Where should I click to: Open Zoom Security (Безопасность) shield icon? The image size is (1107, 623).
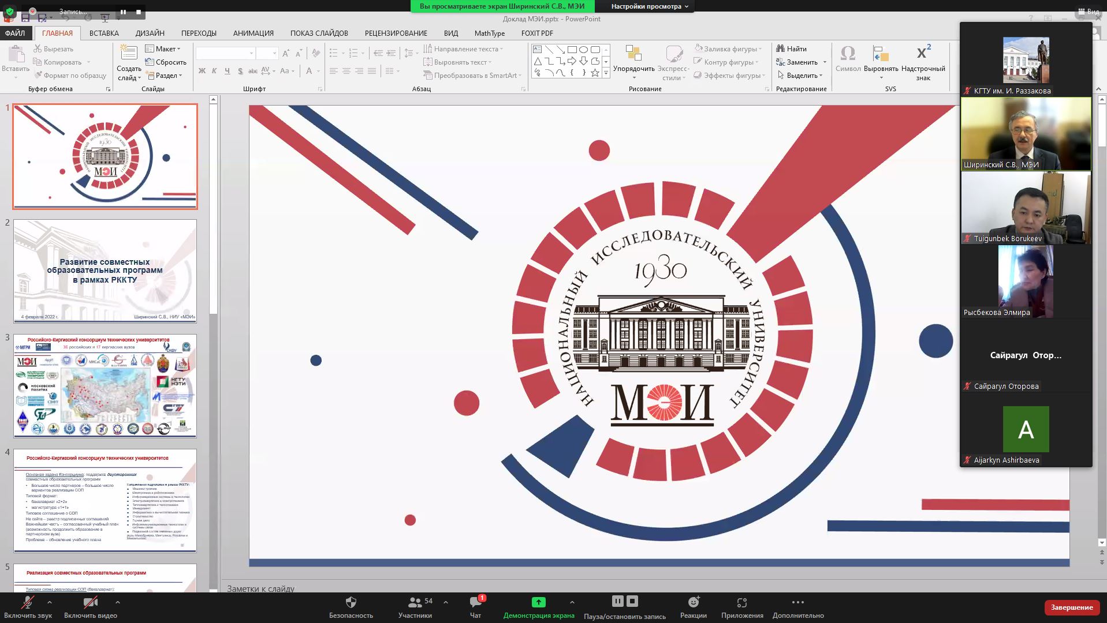[351, 602]
